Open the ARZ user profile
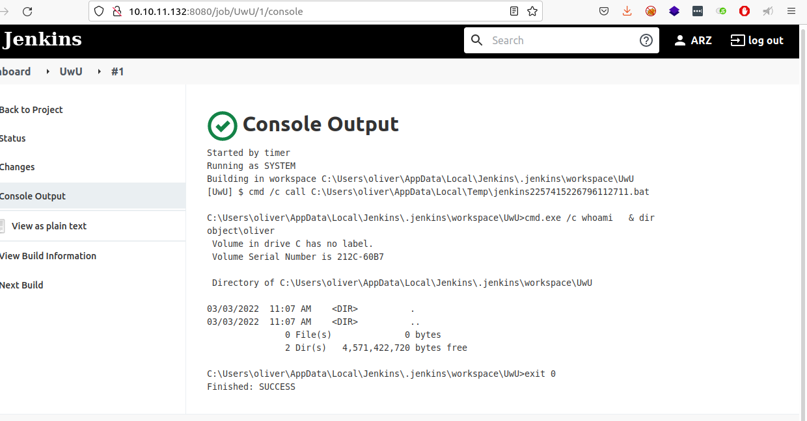The height and width of the screenshot is (421, 807). click(x=692, y=40)
